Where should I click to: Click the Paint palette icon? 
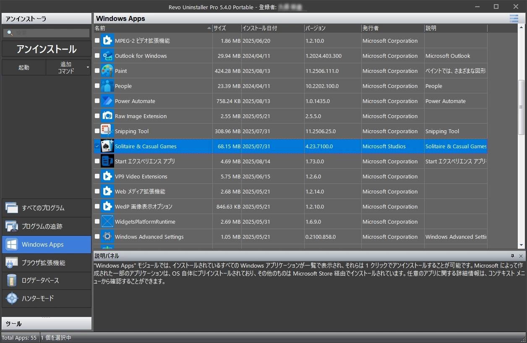[x=107, y=71]
